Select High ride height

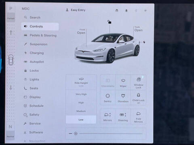click(81, 103)
